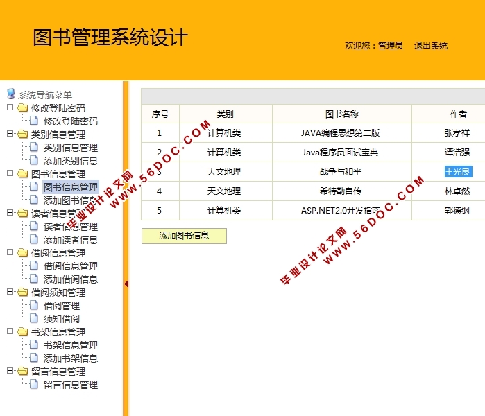Click the 序号 column header
This screenshot has width=485, height=416.
coord(160,114)
